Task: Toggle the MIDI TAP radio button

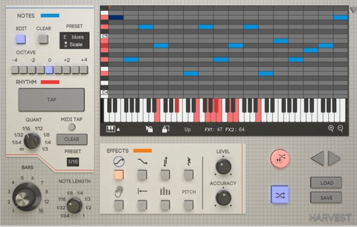Action: coord(72,127)
